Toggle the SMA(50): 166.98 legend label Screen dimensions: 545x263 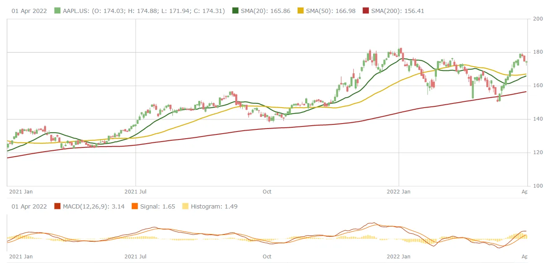(x=330, y=11)
